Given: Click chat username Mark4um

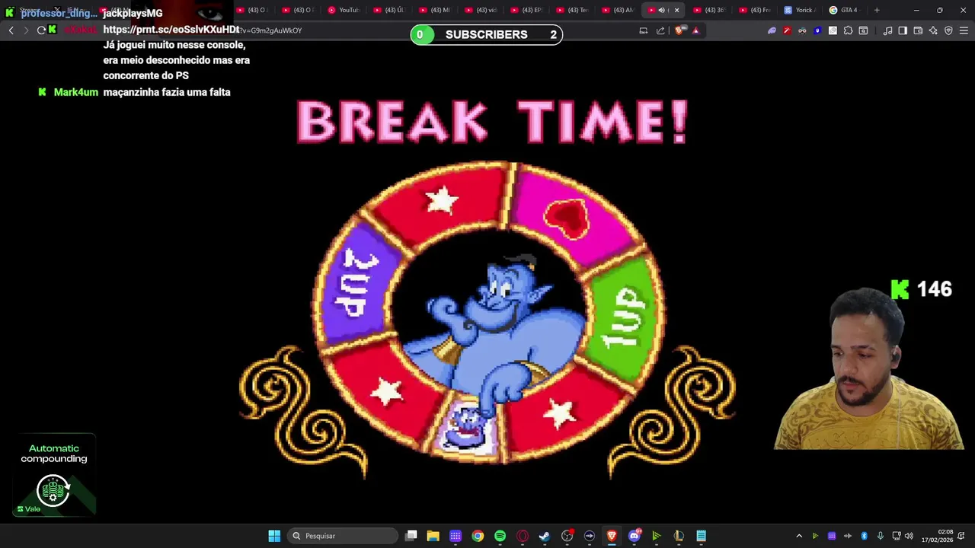Looking at the screenshot, I should pyautogui.click(x=76, y=92).
